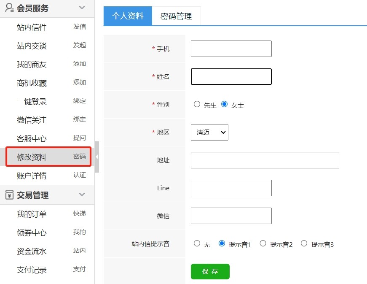
Task: Open 站内信件 in the sidebar
Action: 32,27
